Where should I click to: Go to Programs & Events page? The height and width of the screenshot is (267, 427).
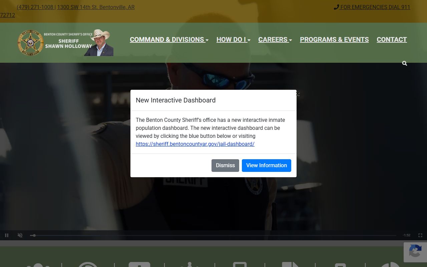pyautogui.click(x=334, y=39)
